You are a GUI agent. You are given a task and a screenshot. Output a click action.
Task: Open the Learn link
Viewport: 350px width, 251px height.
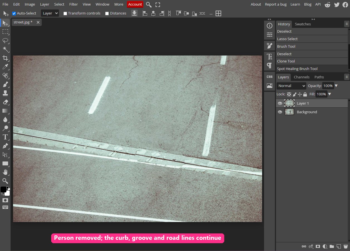(295, 4)
